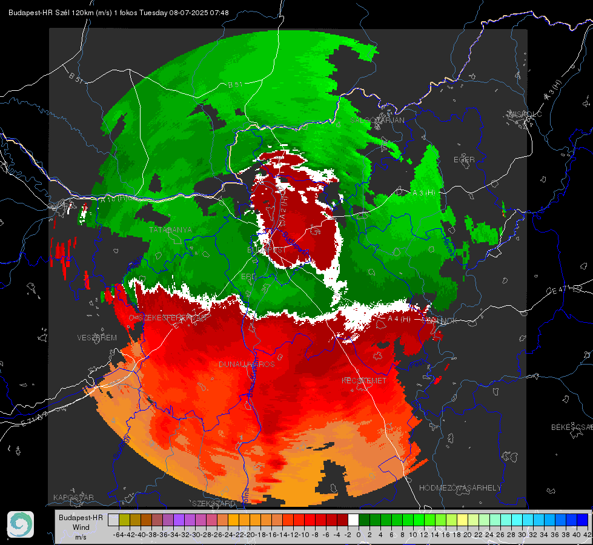Viewport: 593px width, 545px height.
Task: Click the '-64' legend value
Action: [119, 535]
